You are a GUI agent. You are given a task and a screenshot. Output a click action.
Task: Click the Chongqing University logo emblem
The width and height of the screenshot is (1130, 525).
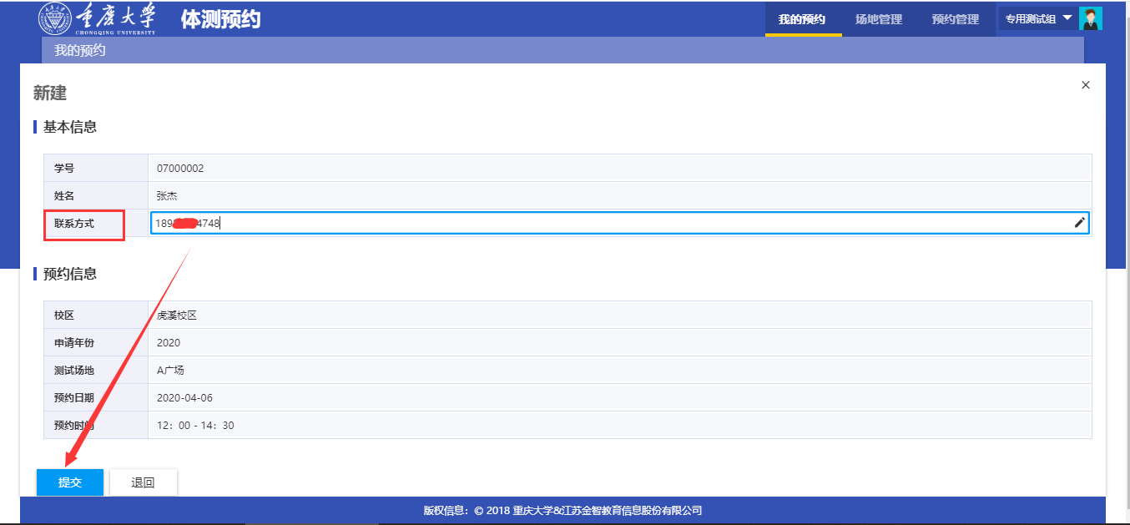tap(55, 18)
